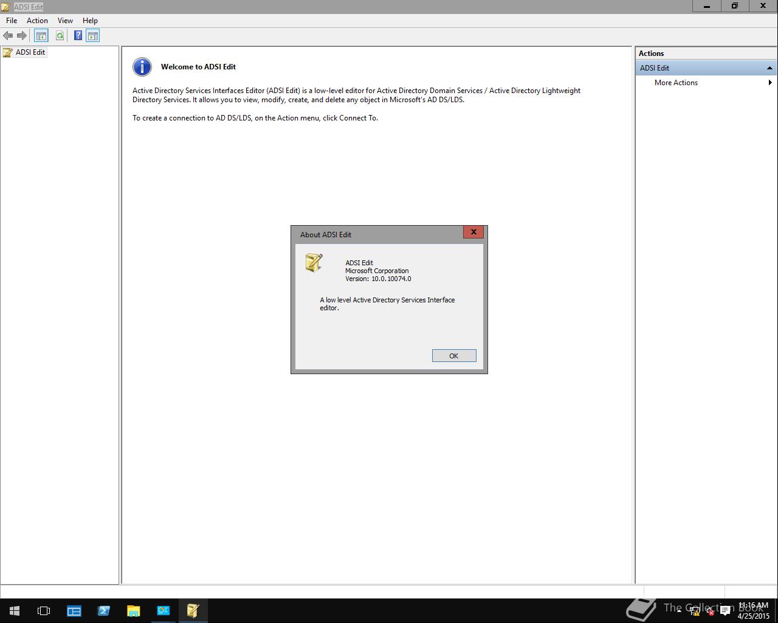Image resolution: width=778 pixels, height=623 pixels.
Task: Click the taskbar clock showing 4/25/2015
Action: 753,611
